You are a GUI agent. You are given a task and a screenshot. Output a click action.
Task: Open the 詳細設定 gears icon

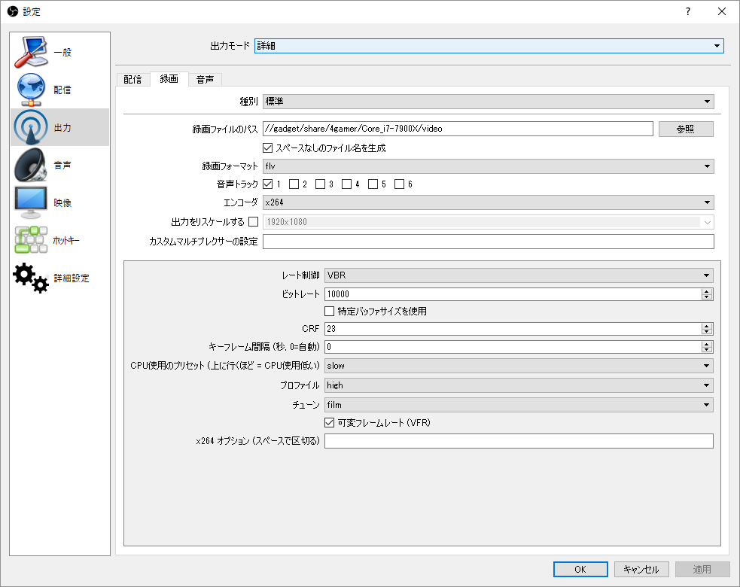pyautogui.click(x=31, y=278)
